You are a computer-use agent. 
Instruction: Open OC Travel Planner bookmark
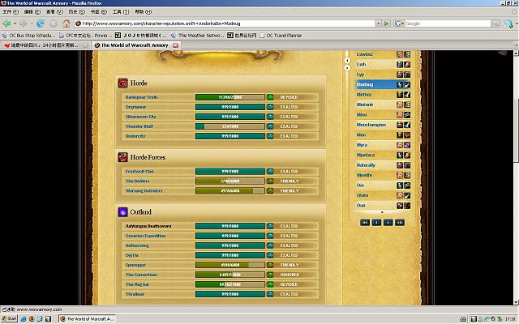[x=281, y=36]
